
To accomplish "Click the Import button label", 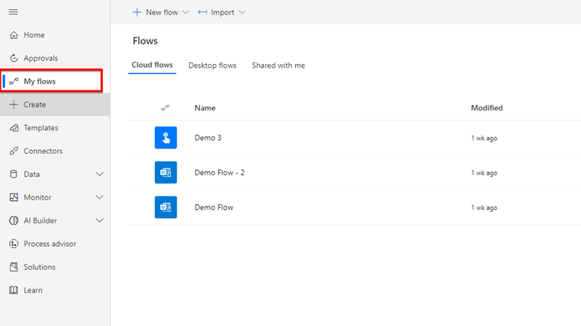I will click(x=223, y=12).
